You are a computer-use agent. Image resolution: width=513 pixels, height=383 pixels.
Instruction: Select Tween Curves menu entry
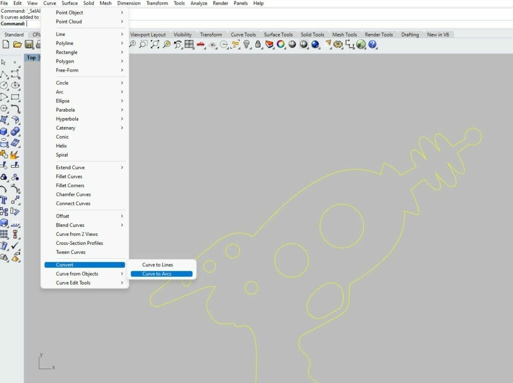(85, 252)
